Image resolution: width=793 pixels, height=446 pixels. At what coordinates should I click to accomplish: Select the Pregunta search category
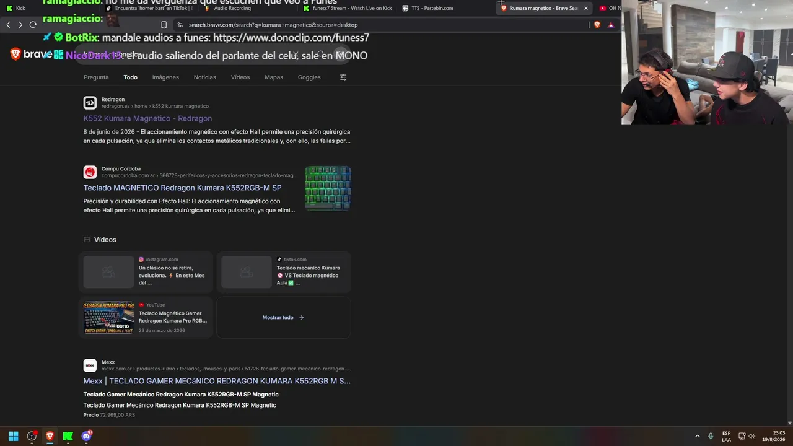96,77
